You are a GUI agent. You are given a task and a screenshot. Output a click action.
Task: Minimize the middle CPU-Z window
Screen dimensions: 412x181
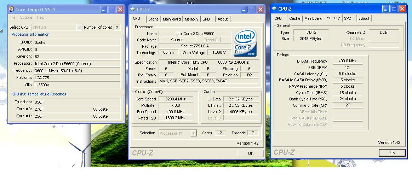coord(244,10)
